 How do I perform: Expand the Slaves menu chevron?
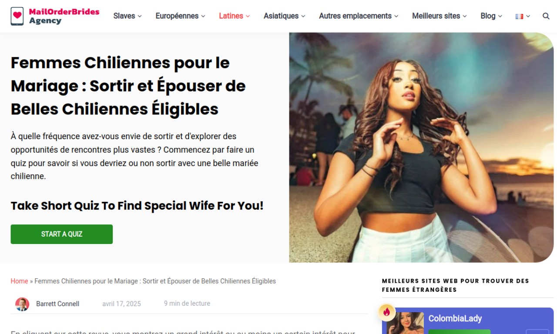point(140,16)
